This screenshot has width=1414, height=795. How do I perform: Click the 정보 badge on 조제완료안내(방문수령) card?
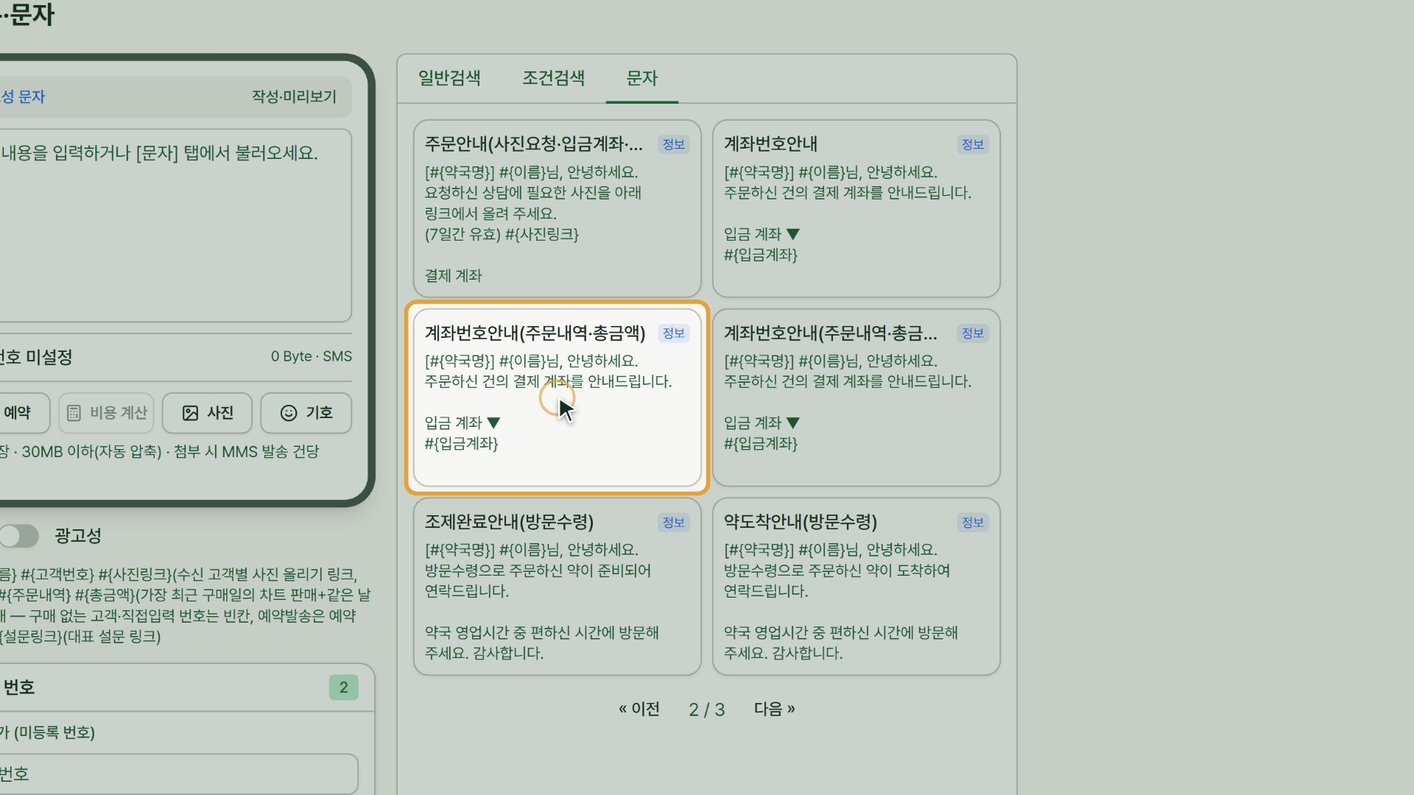click(674, 522)
